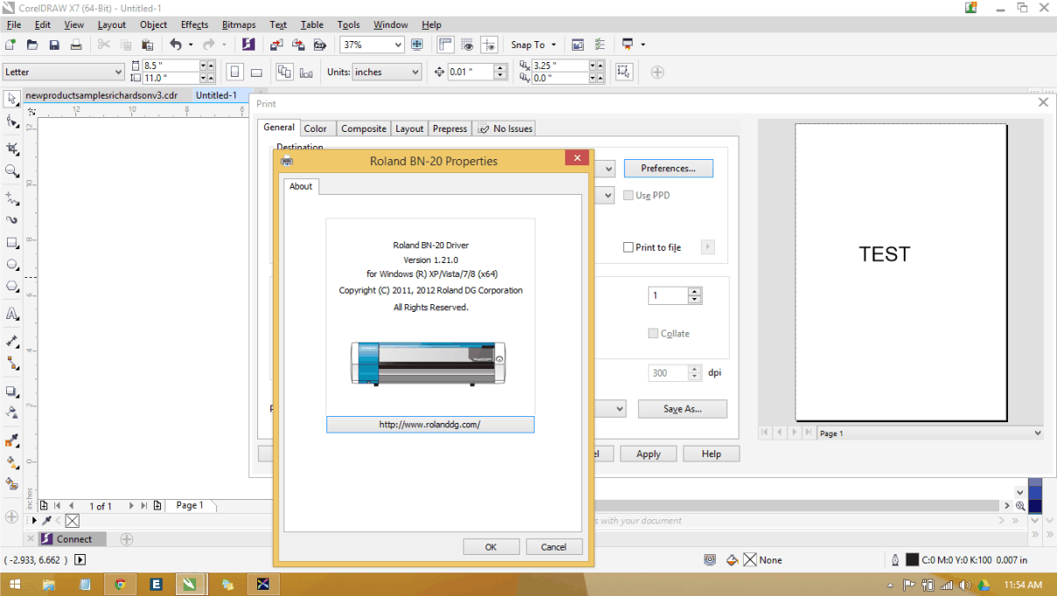Switch to the Prepress tab in Print dialog
The image size is (1057, 596).
click(449, 128)
